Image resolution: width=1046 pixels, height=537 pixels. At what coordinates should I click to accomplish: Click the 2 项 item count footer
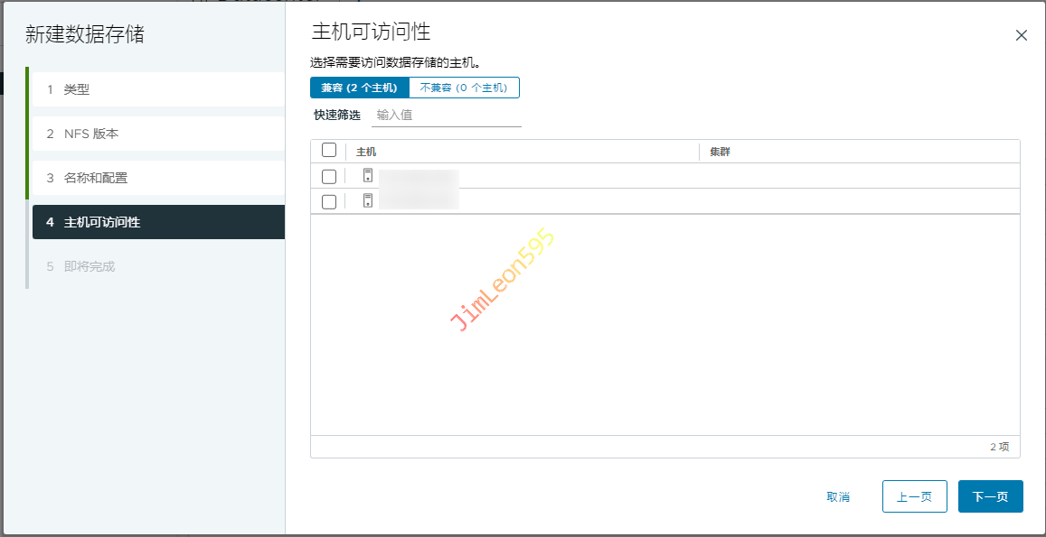pyautogui.click(x=999, y=447)
